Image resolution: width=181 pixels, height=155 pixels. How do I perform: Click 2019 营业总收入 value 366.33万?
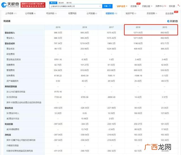point(58,33)
